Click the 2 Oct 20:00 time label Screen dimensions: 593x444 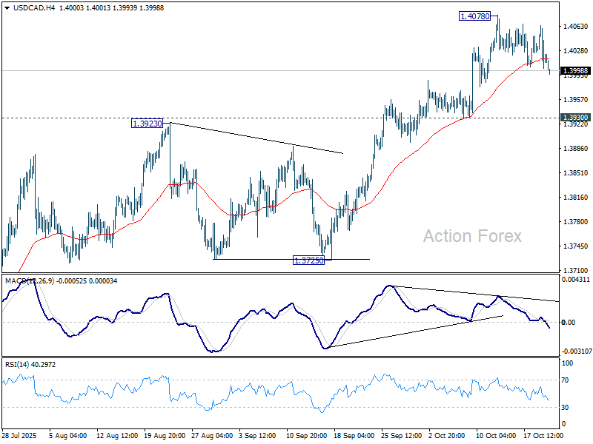(x=447, y=436)
